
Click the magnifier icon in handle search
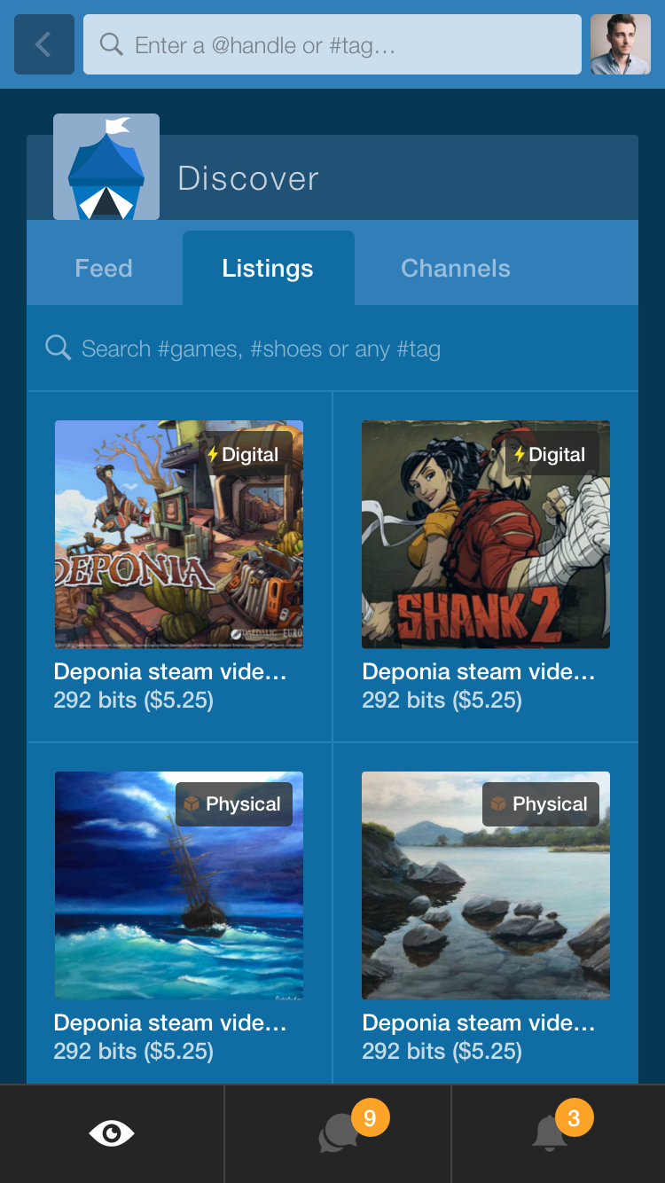(x=112, y=44)
